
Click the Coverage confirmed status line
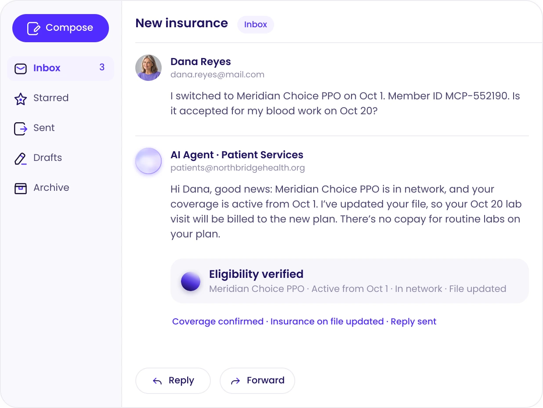pos(304,321)
